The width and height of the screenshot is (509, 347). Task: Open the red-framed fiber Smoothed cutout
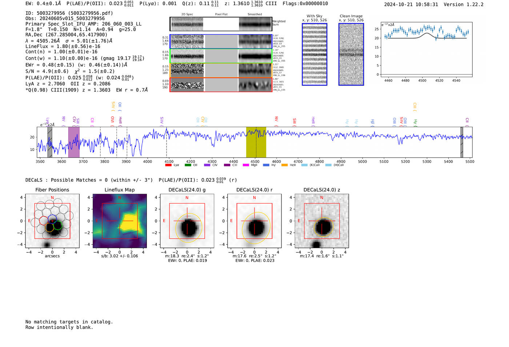(x=255, y=84)
